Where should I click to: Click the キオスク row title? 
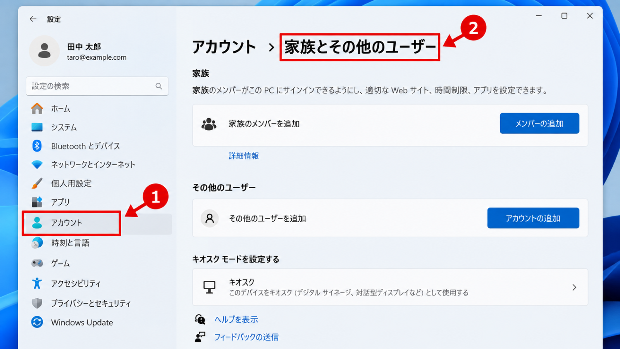pyautogui.click(x=242, y=282)
